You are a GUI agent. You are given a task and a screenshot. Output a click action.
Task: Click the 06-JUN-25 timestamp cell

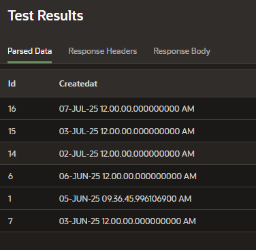tap(128, 176)
